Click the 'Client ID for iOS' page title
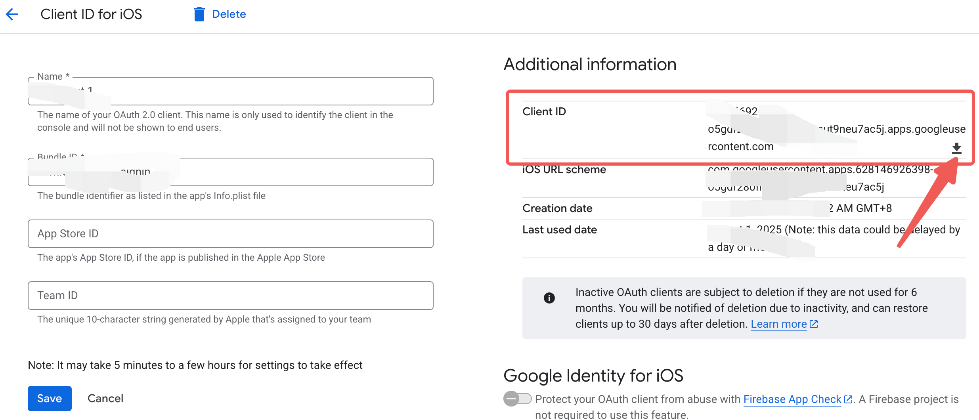The image size is (979, 420). [91, 14]
